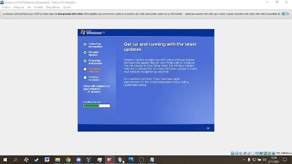The height and width of the screenshot is (164, 292).
Task: Click the Installing Network progress bar
Action: pyautogui.click(x=96, y=106)
